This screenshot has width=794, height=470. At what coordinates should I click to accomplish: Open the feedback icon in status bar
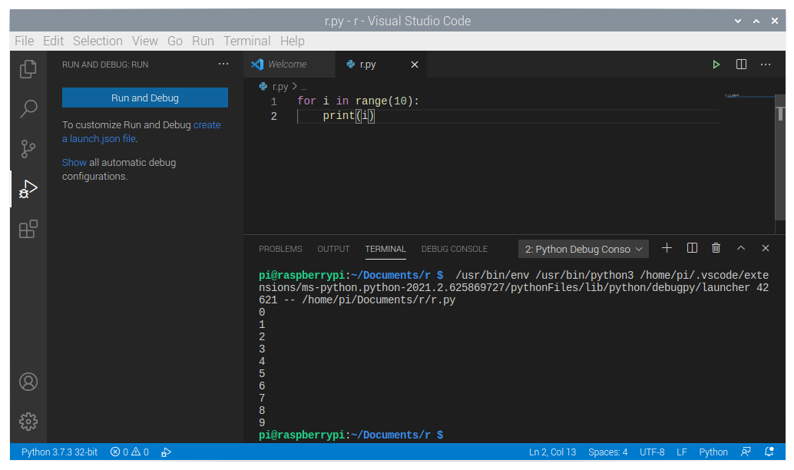[746, 452]
